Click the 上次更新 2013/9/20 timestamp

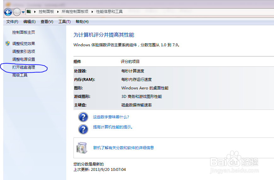click(100, 170)
